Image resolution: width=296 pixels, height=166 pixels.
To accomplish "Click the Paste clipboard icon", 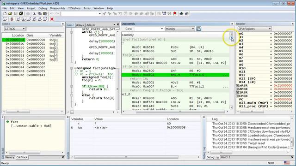I will click(45, 13).
